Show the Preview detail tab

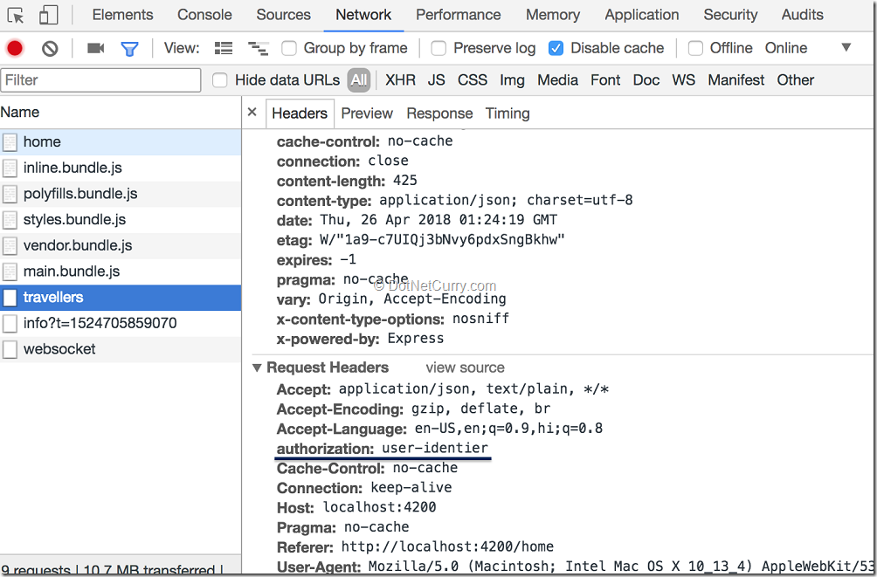pyautogui.click(x=367, y=113)
